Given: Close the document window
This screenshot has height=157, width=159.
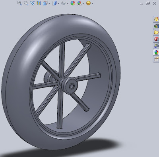Looking at the screenshot, I should tap(155, 4).
